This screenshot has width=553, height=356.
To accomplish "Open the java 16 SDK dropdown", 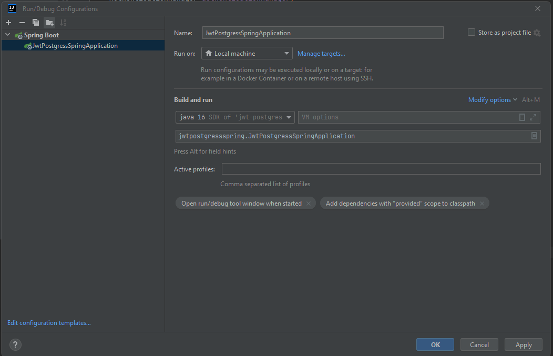I will click(289, 117).
